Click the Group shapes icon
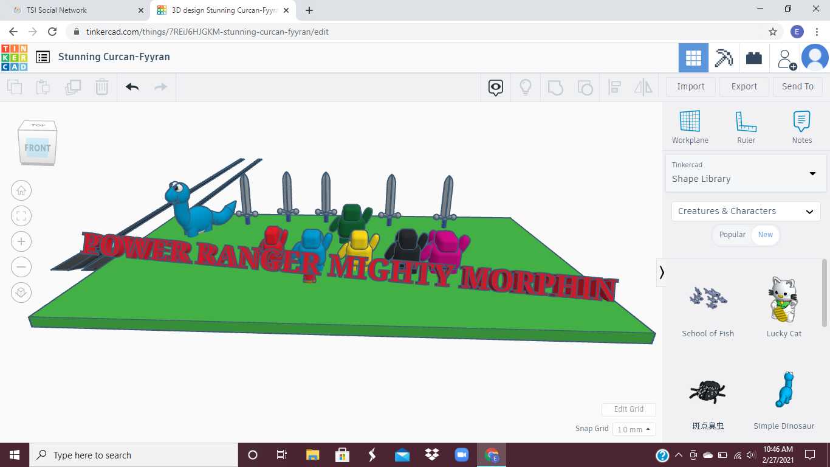Screen dimensions: 830x467 [x=555, y=88]
